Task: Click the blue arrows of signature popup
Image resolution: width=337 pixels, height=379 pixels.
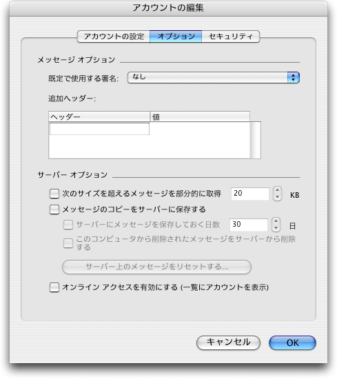Action: [x=294, y=78]
